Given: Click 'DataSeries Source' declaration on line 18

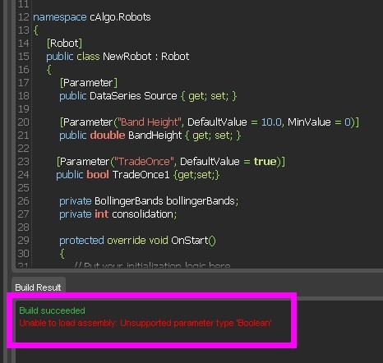Looking at the screenshot, I should [x=133, y=96].
